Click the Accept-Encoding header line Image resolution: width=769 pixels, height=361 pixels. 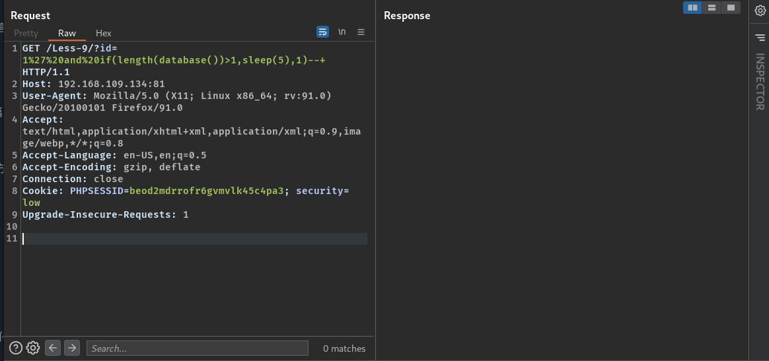click(112, 167)
